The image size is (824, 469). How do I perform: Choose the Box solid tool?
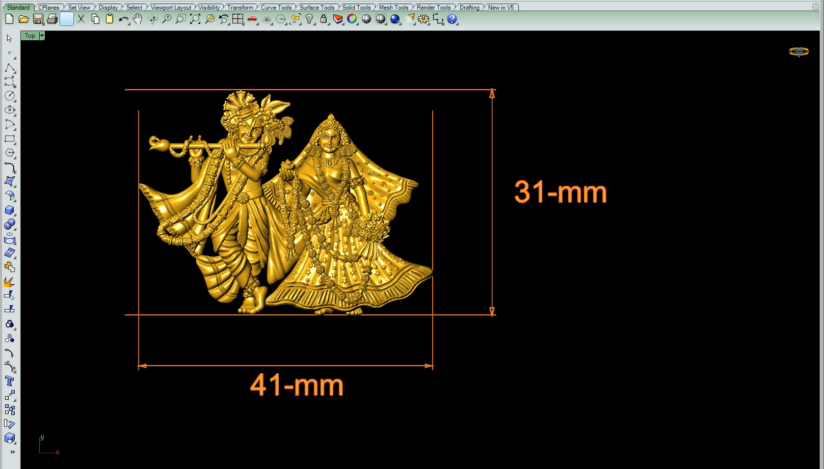[x=10, y=210]
